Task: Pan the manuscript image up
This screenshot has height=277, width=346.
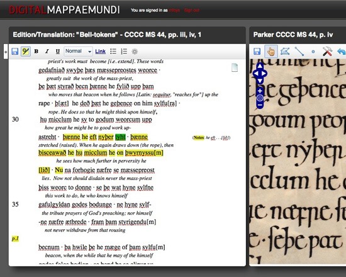Action: coord(260,66)
